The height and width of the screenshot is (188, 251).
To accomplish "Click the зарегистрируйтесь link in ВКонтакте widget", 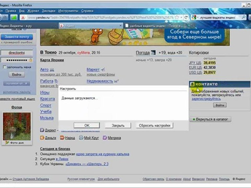I will click(206, 99).
